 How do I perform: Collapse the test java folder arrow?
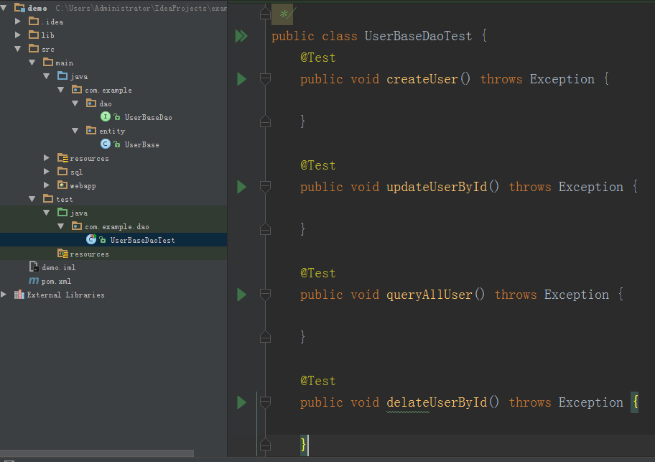pyautogui.click(x=47, y=213)
